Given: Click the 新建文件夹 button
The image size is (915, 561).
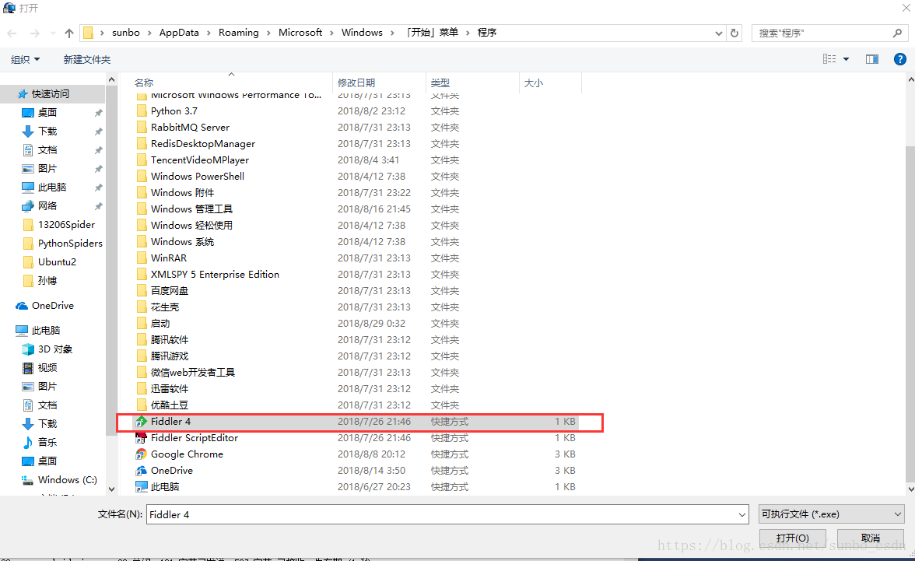Looking at the screenshot, I should [x=87, y=60].
